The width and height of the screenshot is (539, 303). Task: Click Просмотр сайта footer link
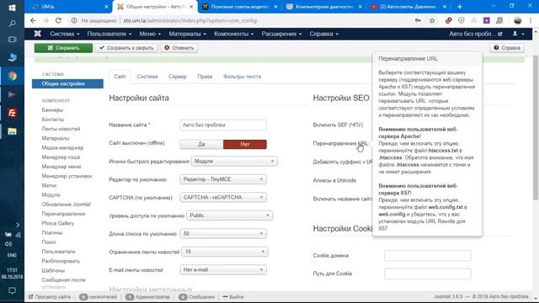pos(50,297)
